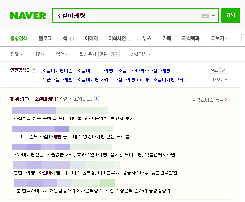This screenshot has height=202, width=245.
Task: Open the 정렬 sort dropdown
Action: point(16,54)
